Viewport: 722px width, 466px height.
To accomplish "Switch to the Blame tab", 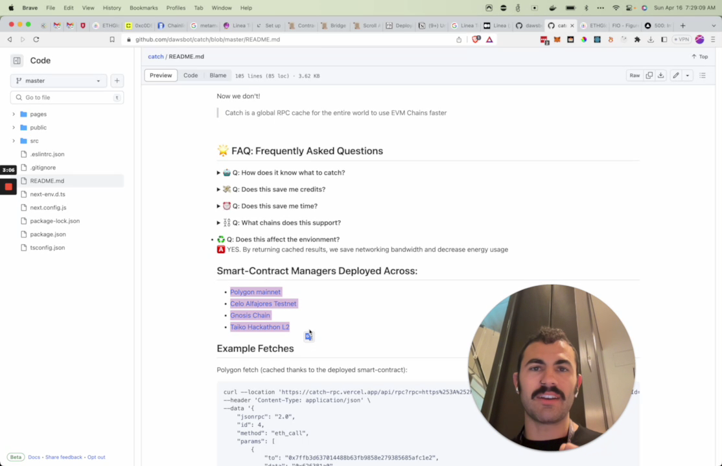I will (x=218, y=76).
